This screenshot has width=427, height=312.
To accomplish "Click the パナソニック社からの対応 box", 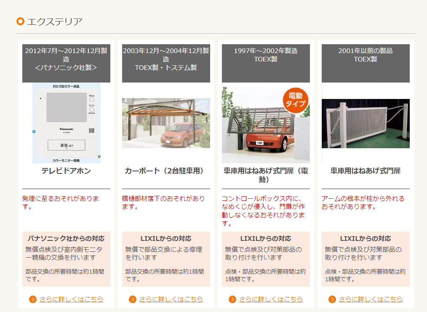I will tap(66, 259).
